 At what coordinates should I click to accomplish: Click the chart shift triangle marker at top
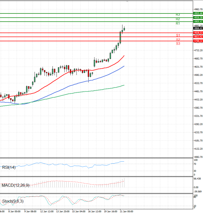tap(127, 2)
